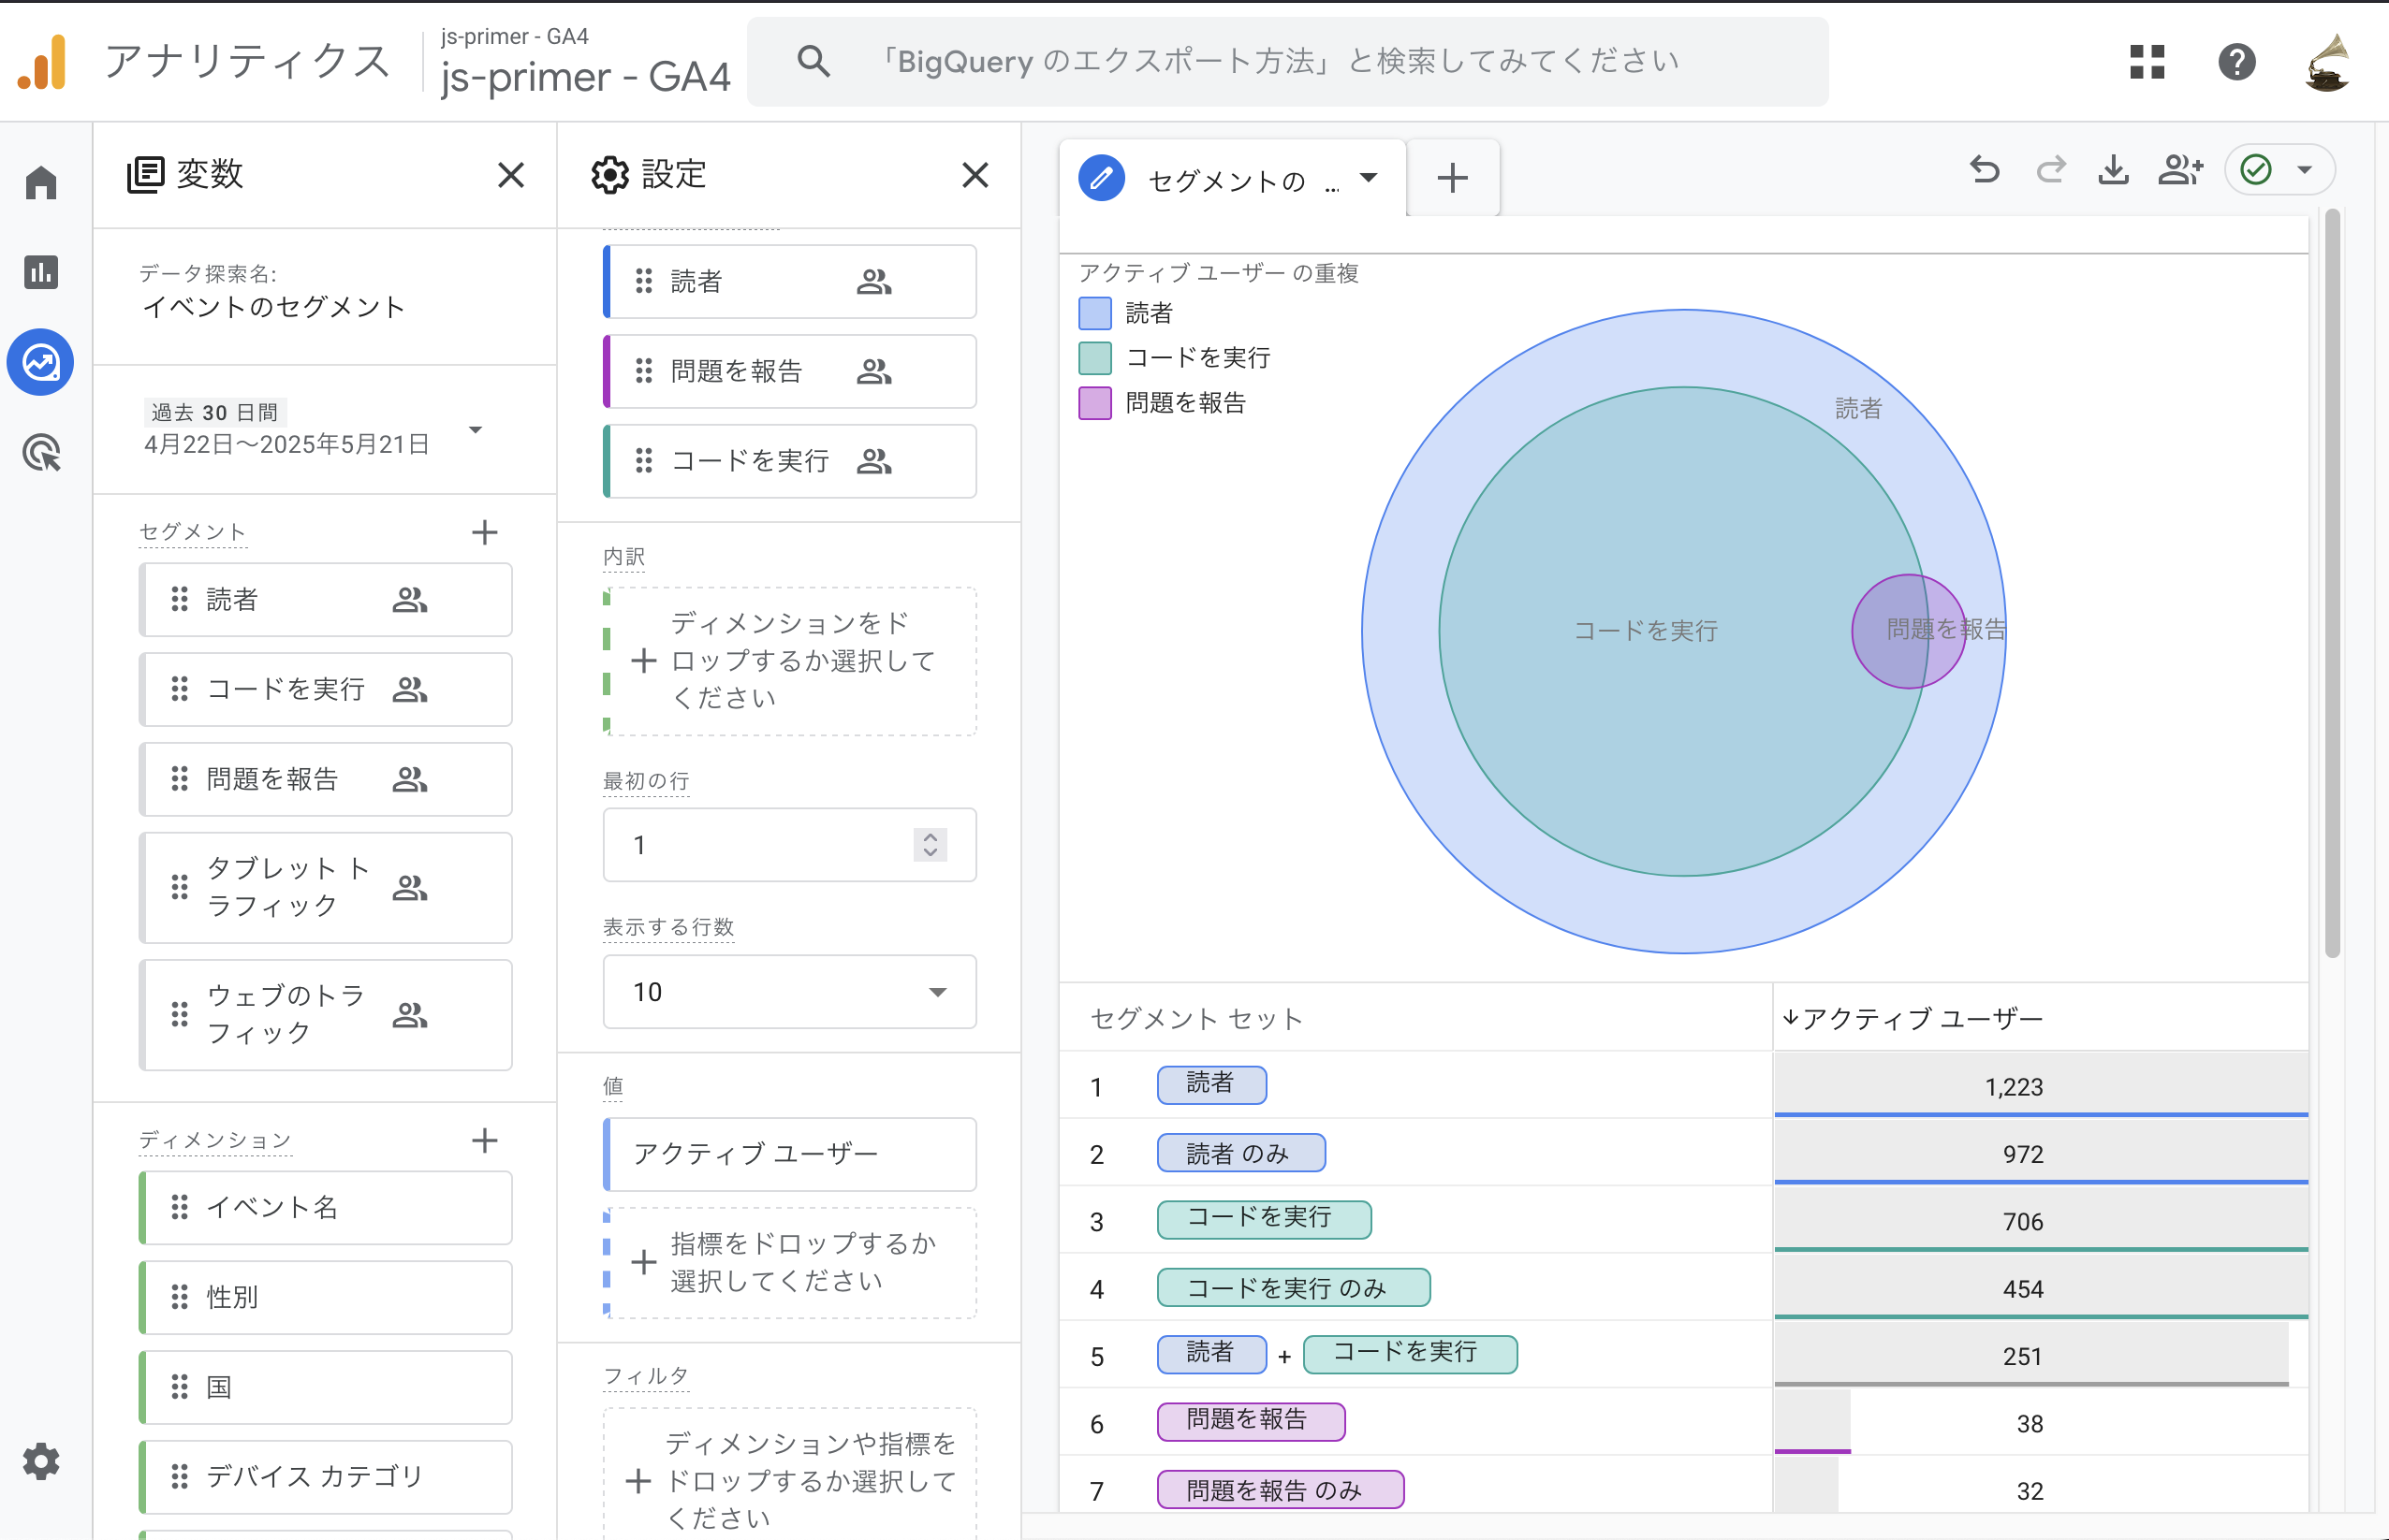
Task: Click the drag handle of 読者 variable segment
Action: point(180,599)
